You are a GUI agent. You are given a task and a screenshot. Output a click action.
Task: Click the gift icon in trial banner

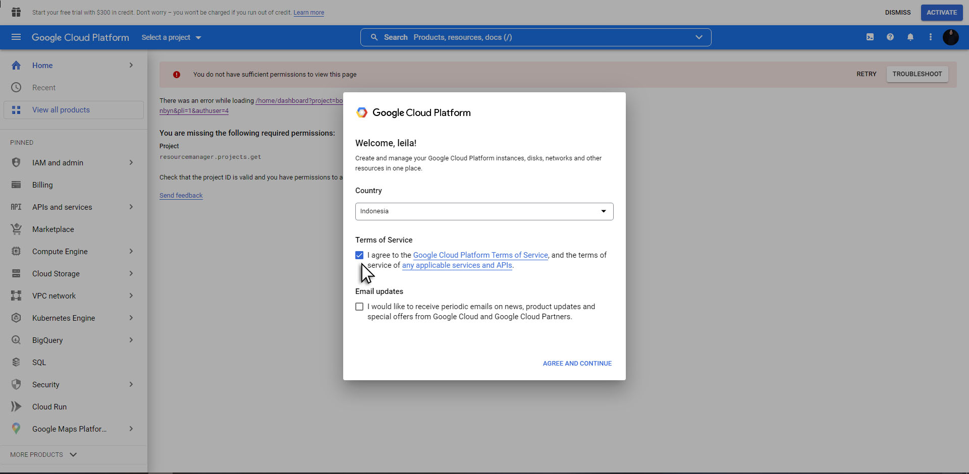coord(16,12)
